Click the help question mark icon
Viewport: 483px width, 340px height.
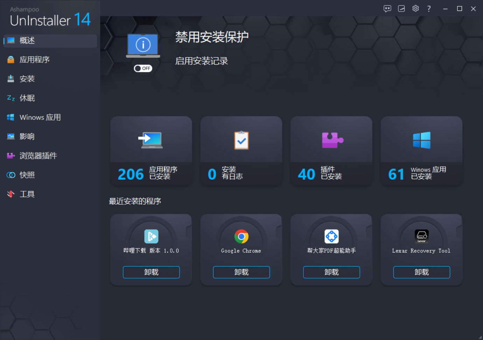(428, 8)
